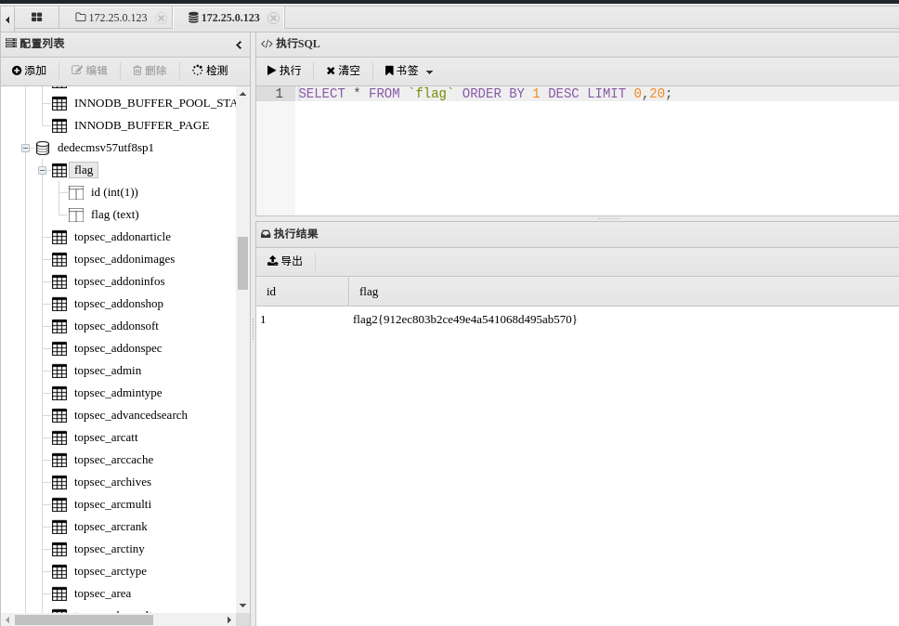Viewport: 899px width, 626px height.
Task: Select the topsec_archives table name
Action: [113, 481]
